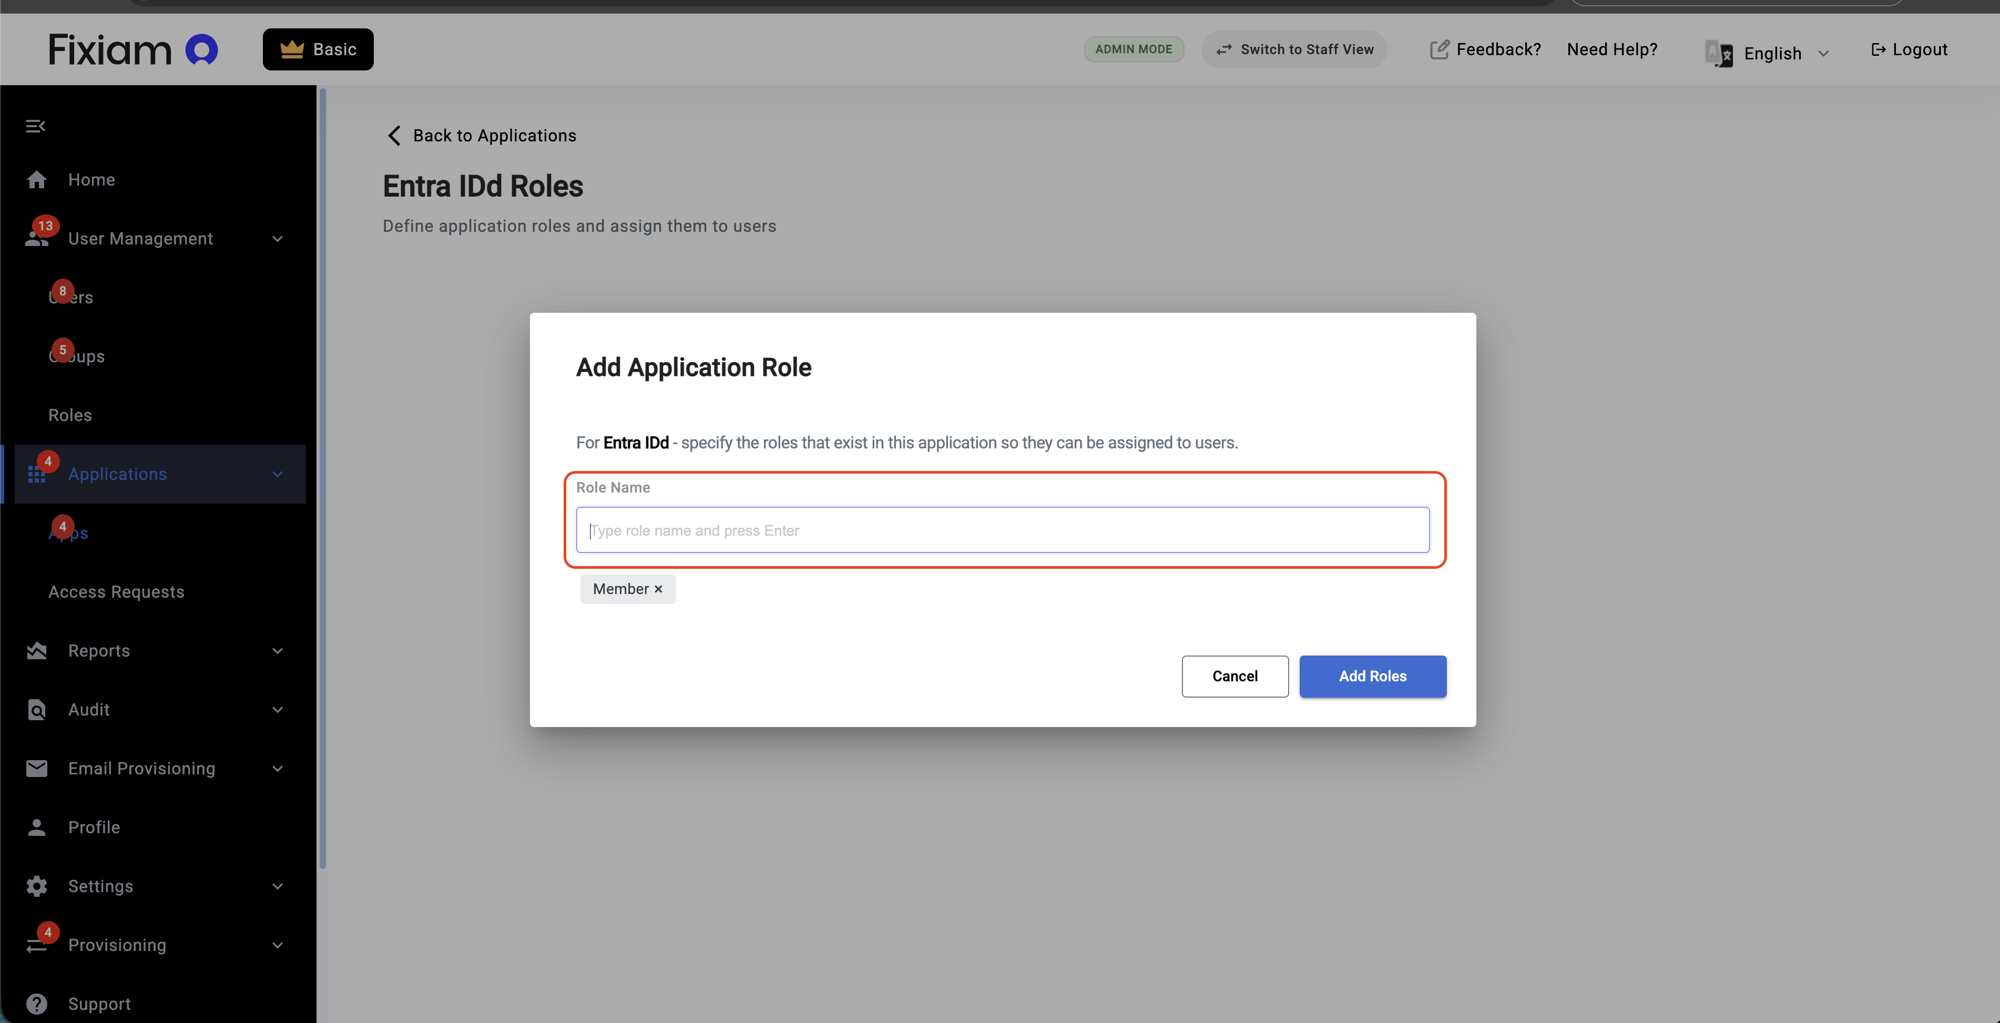This screenshot has height=1023, width=2000.
Task: Focus the Role Name input field
Action: coord(1002,530)
